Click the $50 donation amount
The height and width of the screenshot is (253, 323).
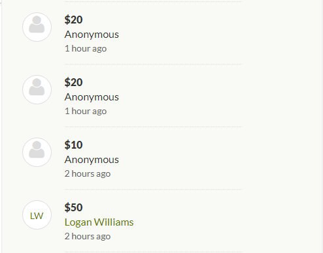(73, 207)
